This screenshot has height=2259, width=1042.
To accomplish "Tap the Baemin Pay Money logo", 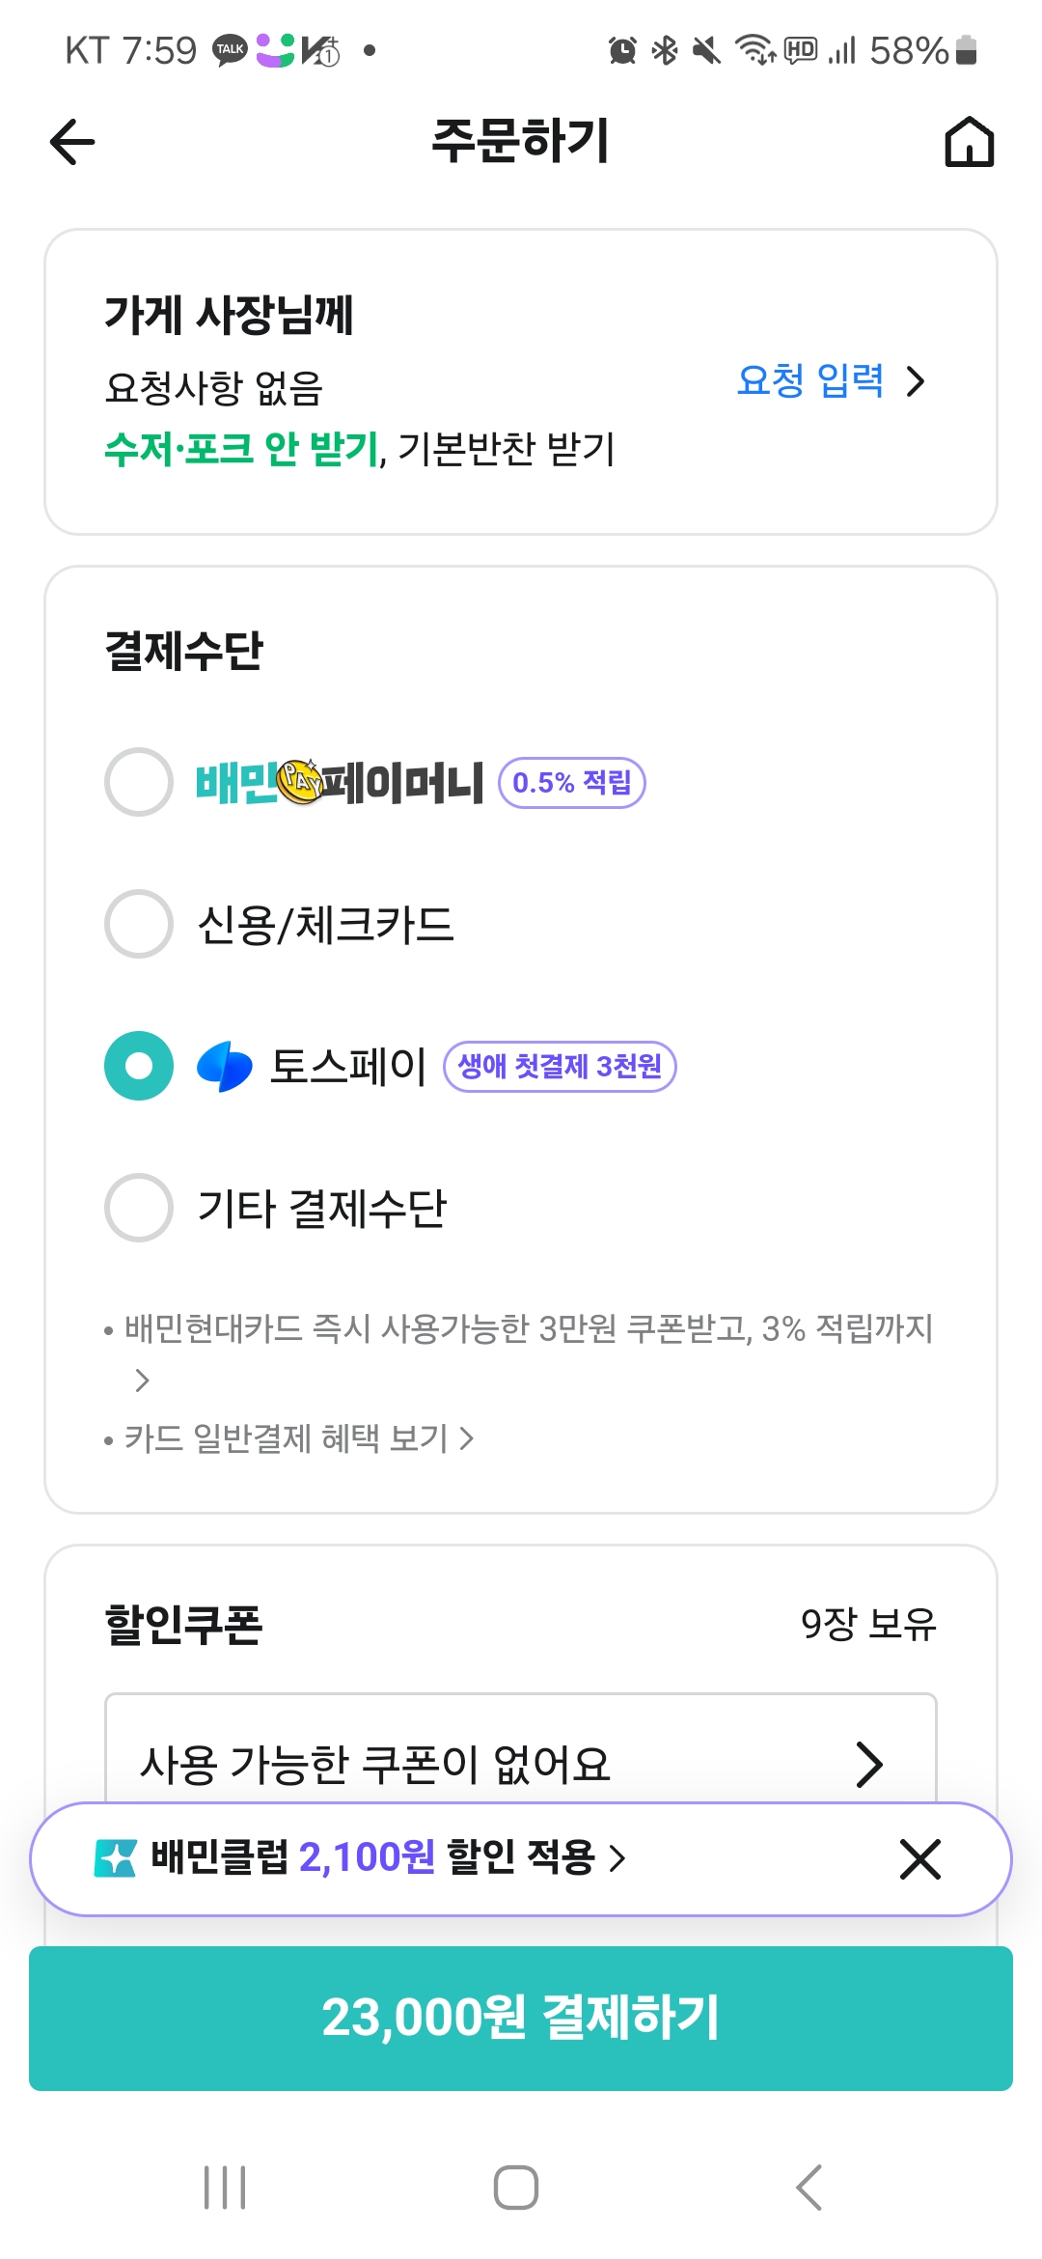I will point(340,782).
